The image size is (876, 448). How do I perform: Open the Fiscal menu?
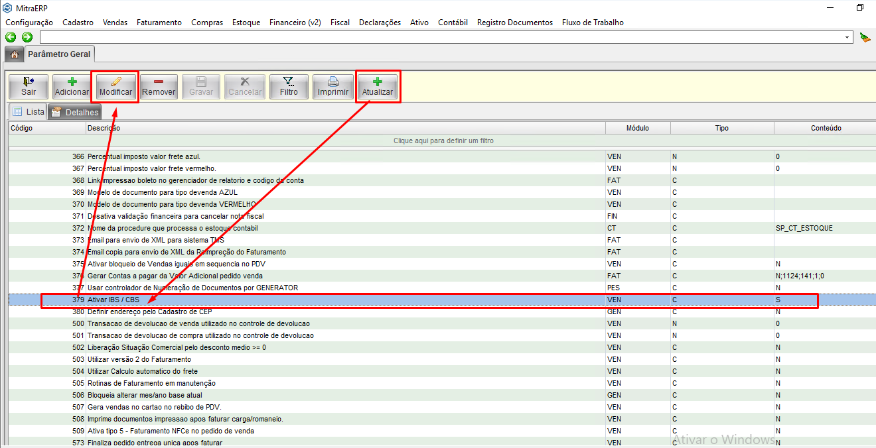click(x=340, y=23)
